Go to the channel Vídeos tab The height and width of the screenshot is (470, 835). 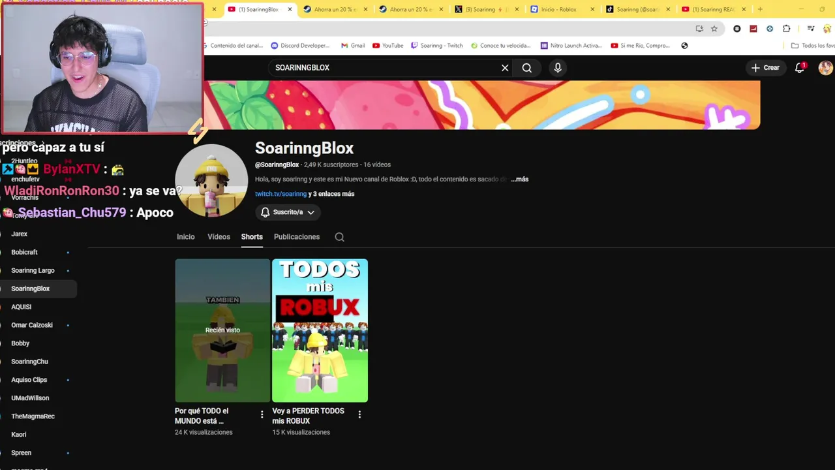point(219,237)
